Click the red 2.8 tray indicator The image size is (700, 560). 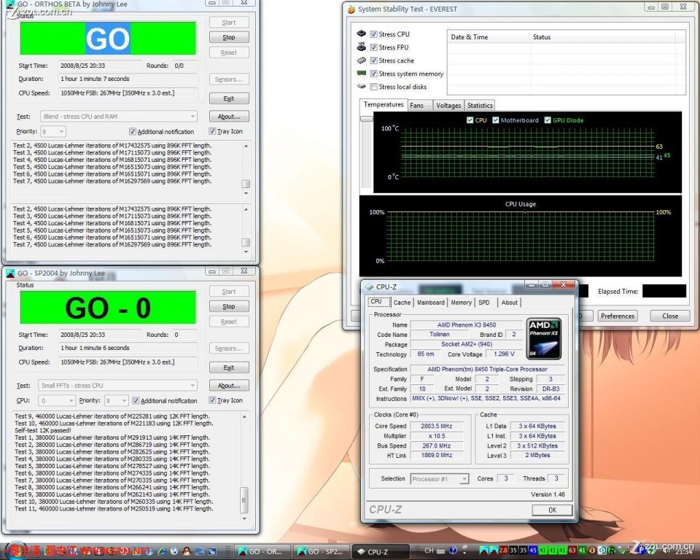click(x=503, y=551)
